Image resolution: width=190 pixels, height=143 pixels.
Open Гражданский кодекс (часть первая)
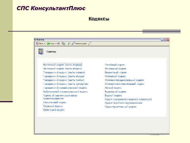[64, 73]
